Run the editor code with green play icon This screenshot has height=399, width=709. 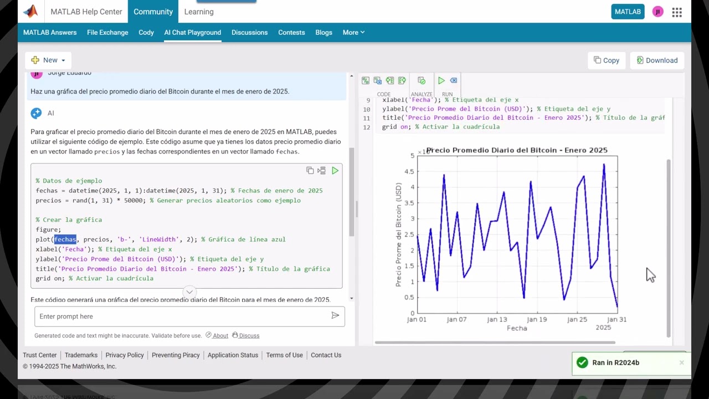[441, 80]
